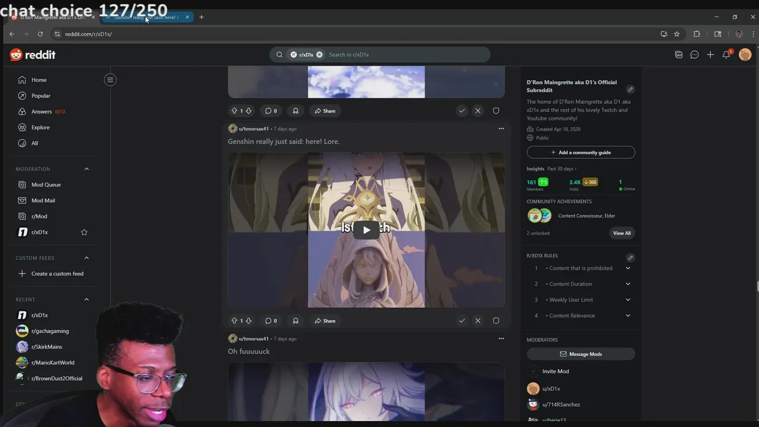The width and height of the screenshot is (759, 427).
Task: Open the advertise icon in header
Action: (679, 55)
